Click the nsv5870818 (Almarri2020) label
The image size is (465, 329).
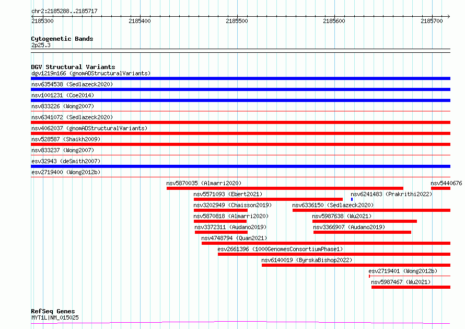231,216
